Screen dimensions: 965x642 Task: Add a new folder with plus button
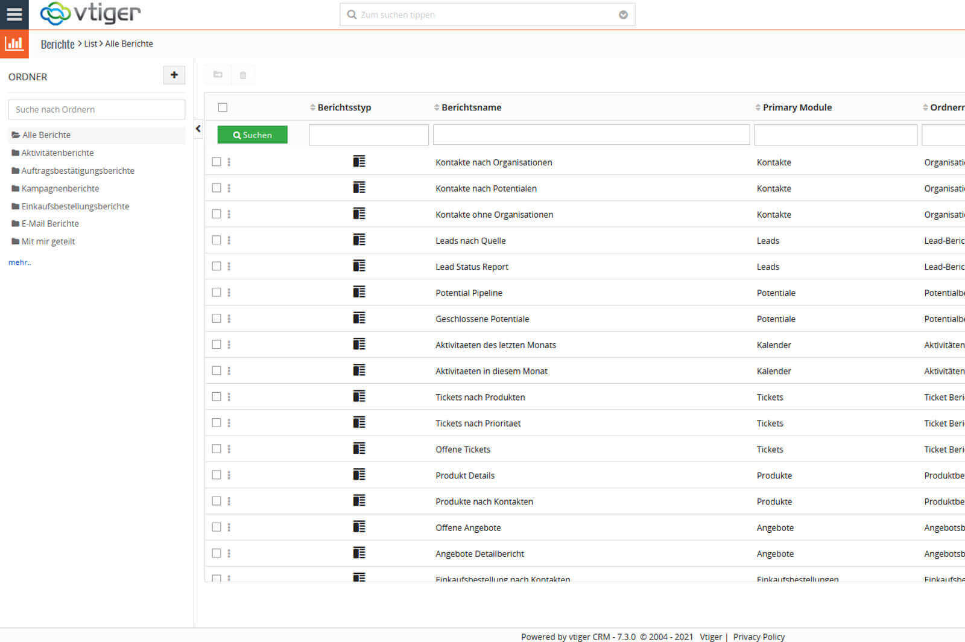coord(174,75)
